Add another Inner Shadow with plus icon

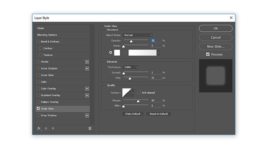(87, 68)
